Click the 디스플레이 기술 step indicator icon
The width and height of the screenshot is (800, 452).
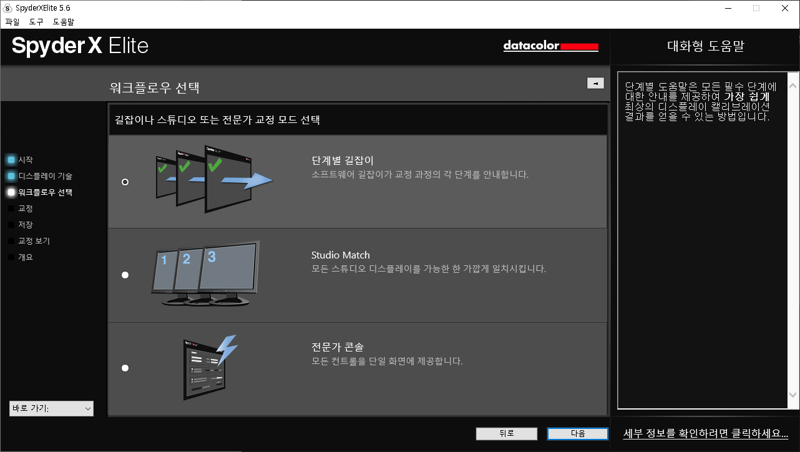click(11, 176)
